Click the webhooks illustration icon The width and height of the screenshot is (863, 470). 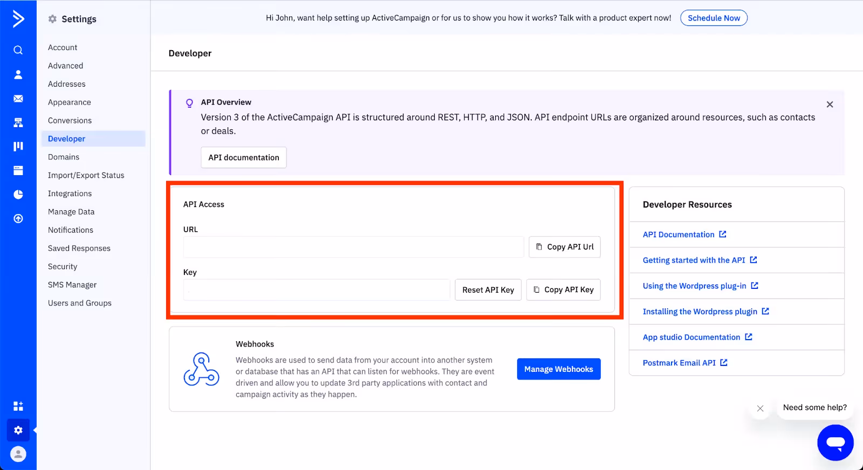pos(201,369)
